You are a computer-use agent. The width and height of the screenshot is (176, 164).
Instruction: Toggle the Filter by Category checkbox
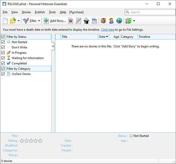click(3, 69)
